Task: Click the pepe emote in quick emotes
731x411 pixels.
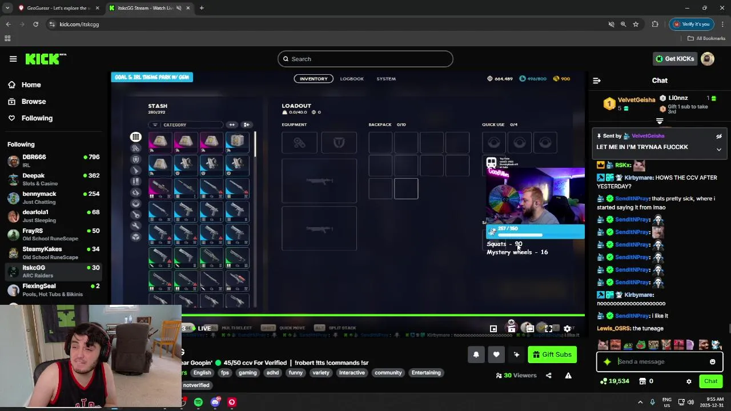Action: (x=628, y=345)
